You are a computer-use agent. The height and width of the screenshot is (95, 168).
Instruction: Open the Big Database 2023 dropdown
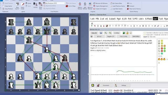(64, 3)
